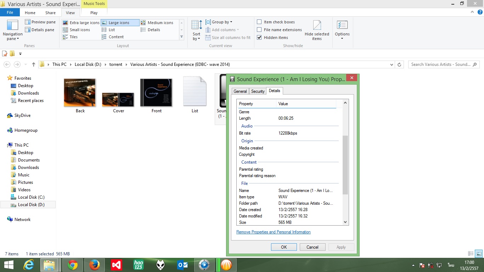The width and height of the screenshot is (484, 272).
Task: Launch Internet Explorer from taskbar
Action: tap(29, 265)
